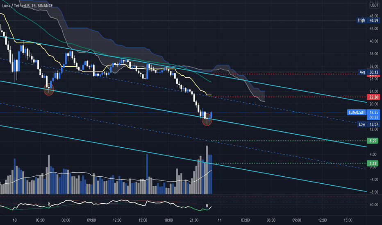Click the -8.00 price axis label
Screen dimensions: 382x225
tap(373, 192)
